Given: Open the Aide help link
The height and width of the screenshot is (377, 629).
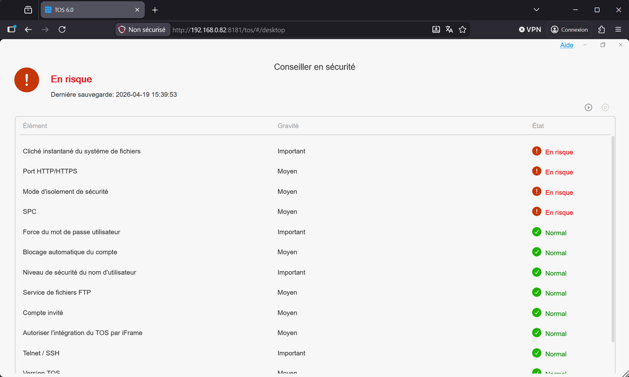Looking at the screenshot, I should coord(567,45).
